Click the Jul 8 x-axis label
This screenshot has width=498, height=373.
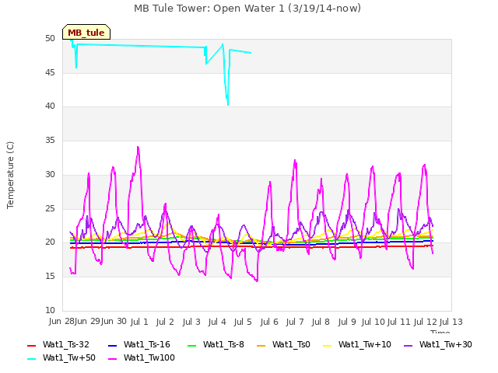click(321, 322)
